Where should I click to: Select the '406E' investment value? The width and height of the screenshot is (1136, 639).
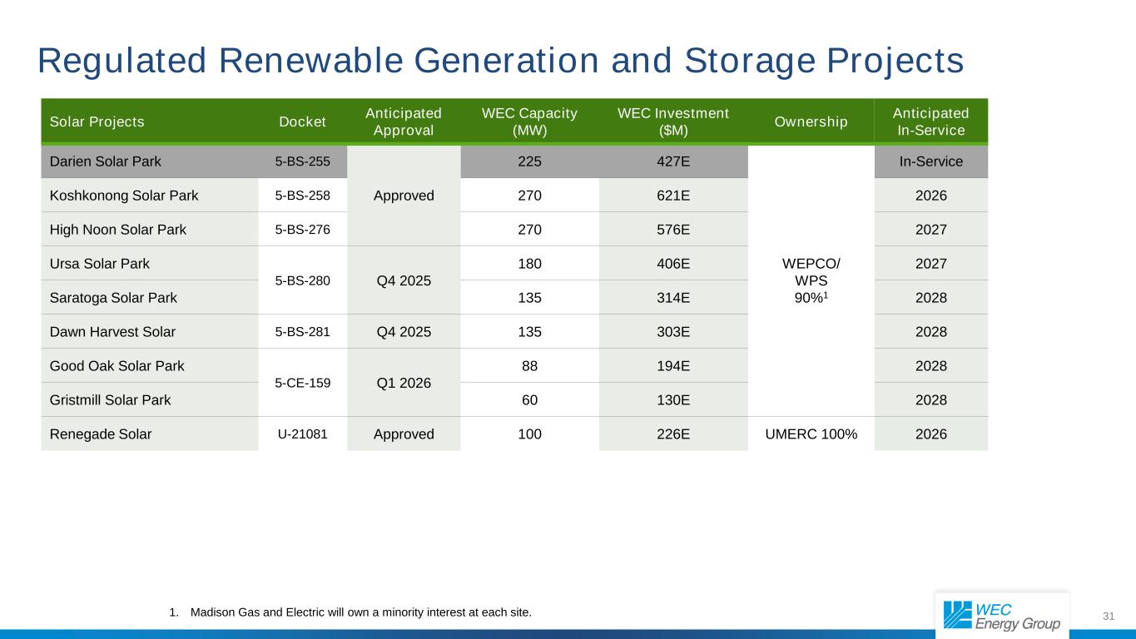point(673,264)
